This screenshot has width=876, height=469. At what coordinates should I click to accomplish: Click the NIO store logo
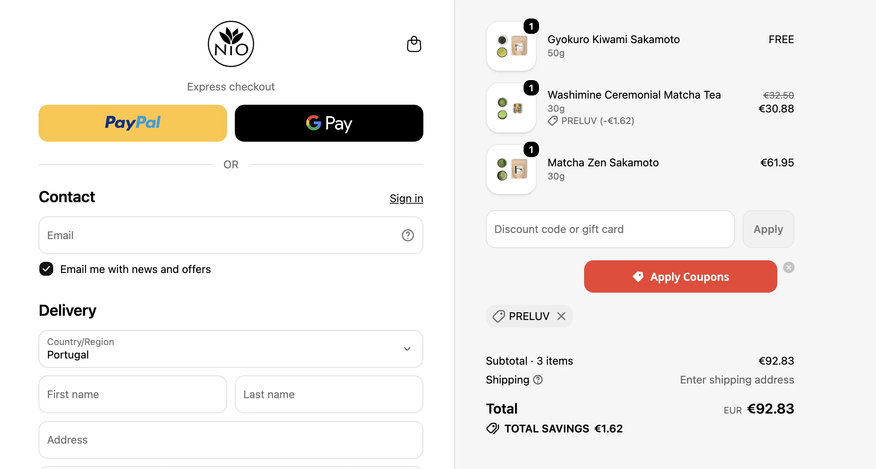pos(231,44)
